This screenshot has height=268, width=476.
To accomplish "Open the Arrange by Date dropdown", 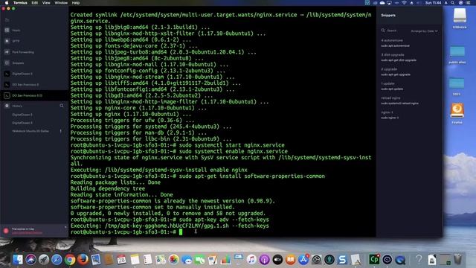I will 424,31.
